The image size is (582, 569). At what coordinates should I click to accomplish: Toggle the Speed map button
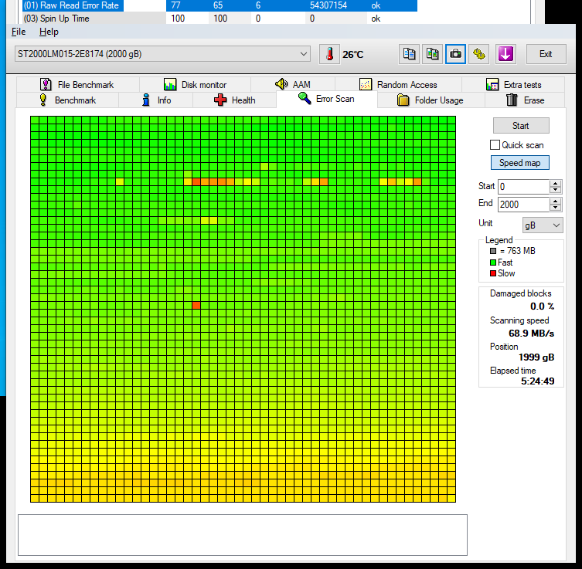[x=519, y=163]
